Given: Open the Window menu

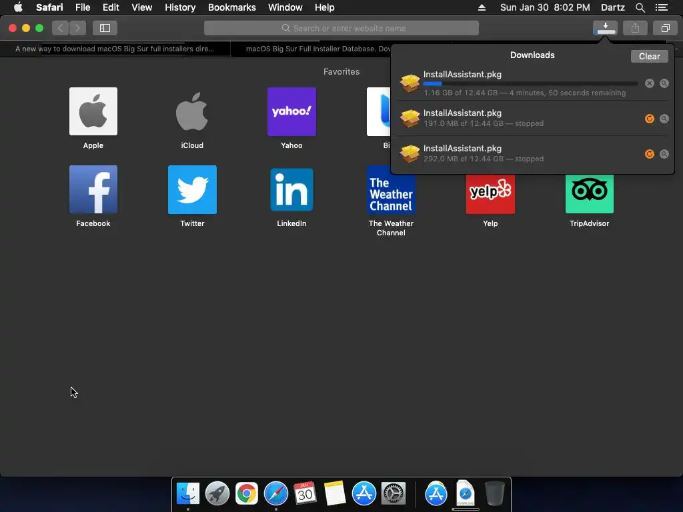Looking at the screenshot, I should (x=285, y=7).
